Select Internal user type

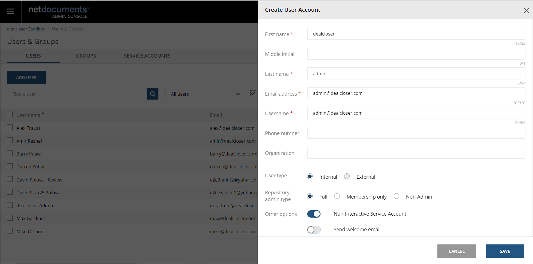[x=310, y=176]
